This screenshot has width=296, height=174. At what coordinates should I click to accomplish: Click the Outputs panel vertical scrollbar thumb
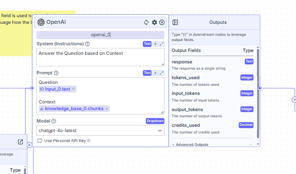click(258, 93)
